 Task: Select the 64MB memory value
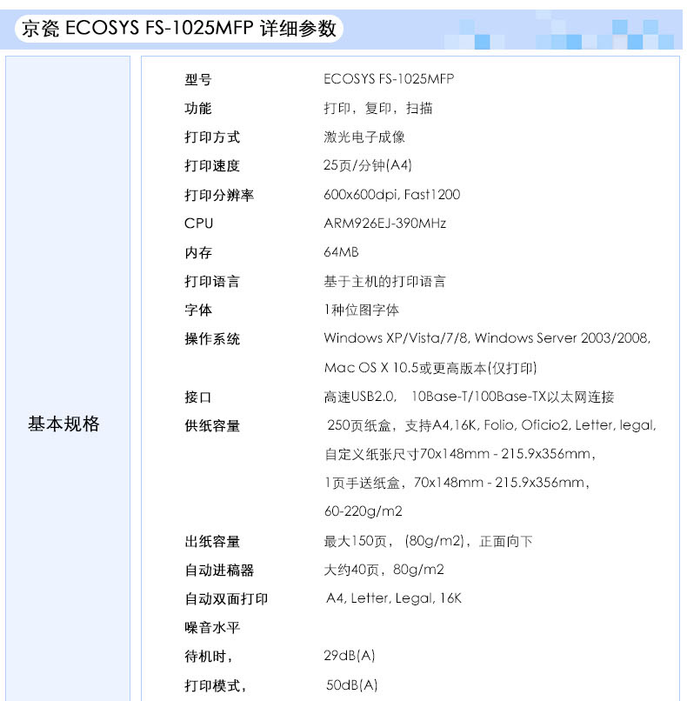pyautogui.click(x=341, y=252)
